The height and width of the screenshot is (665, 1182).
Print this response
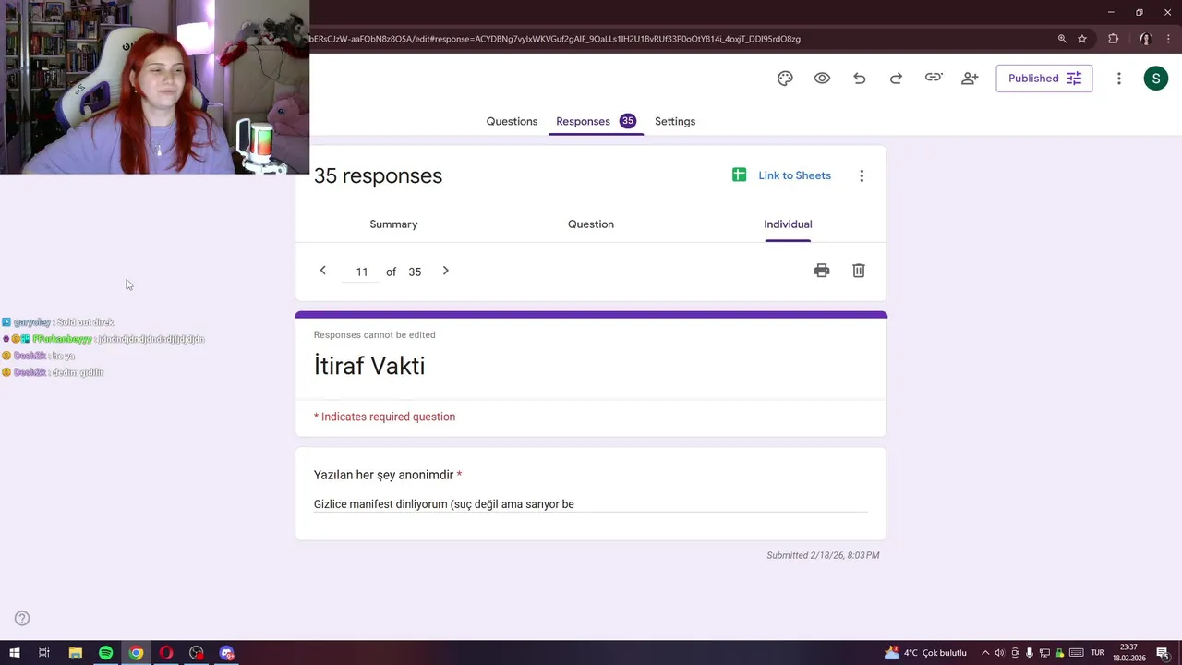click(822, 271)
